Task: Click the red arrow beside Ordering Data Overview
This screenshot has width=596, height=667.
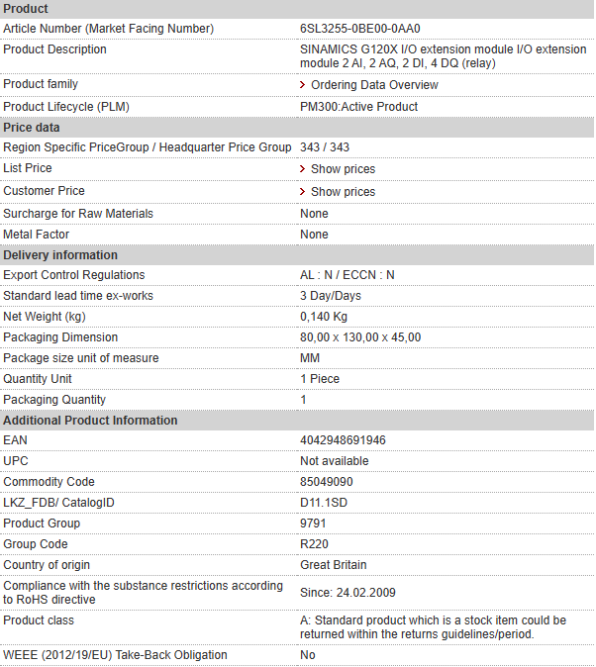Action: [302, 85]
